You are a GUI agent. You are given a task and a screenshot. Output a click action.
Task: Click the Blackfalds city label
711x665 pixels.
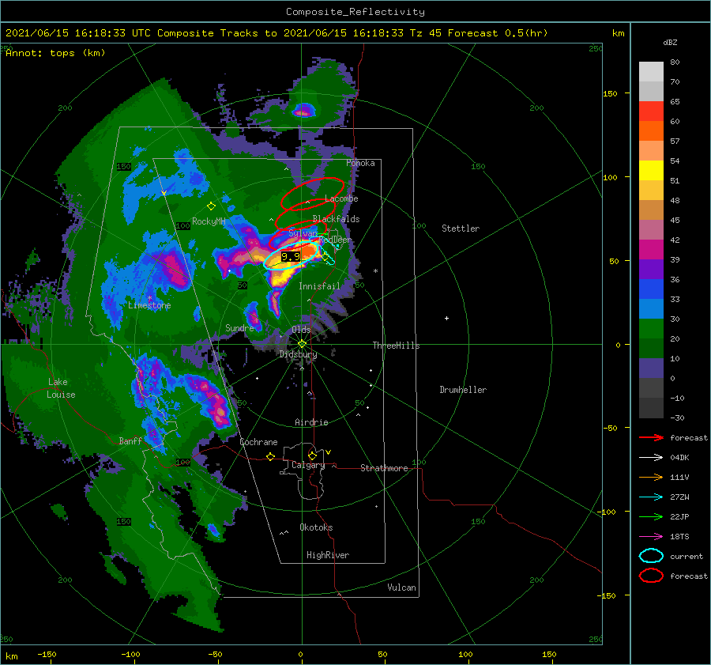336,219
